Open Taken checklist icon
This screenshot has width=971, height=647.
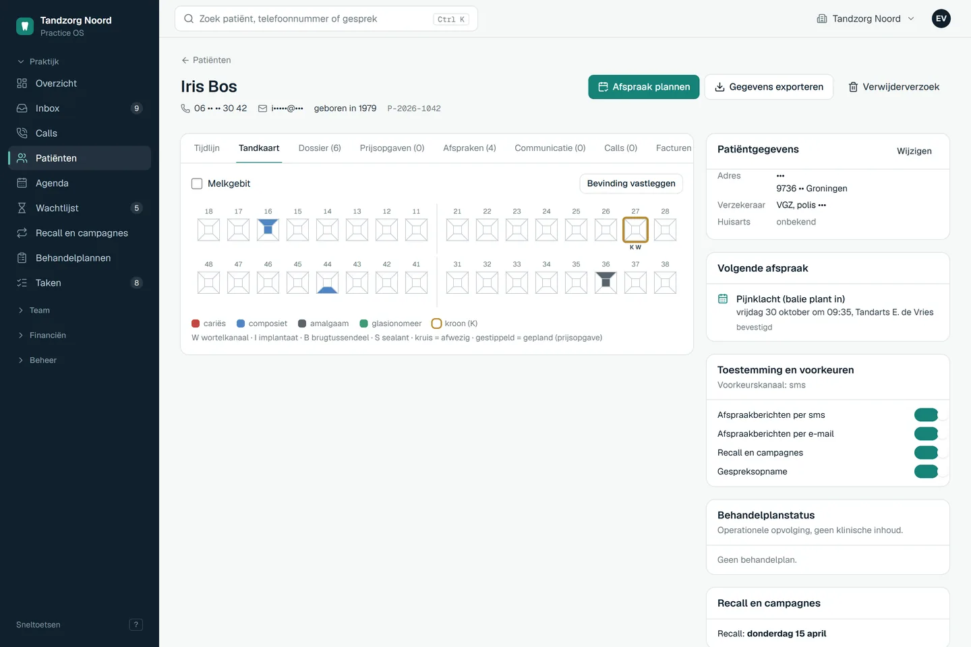[22, 283]
